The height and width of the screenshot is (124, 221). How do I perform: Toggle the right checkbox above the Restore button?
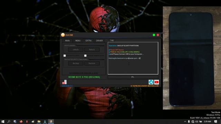click(85, 55)
